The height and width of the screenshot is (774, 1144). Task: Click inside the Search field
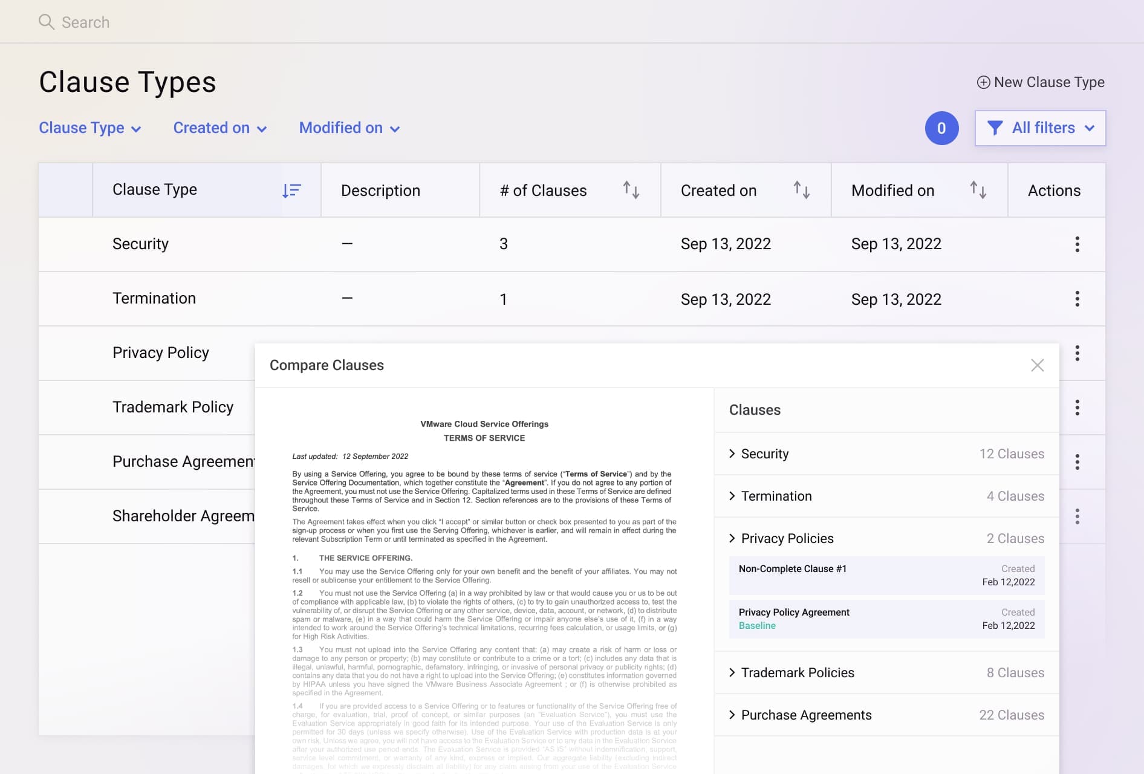[x=181, y=21]
